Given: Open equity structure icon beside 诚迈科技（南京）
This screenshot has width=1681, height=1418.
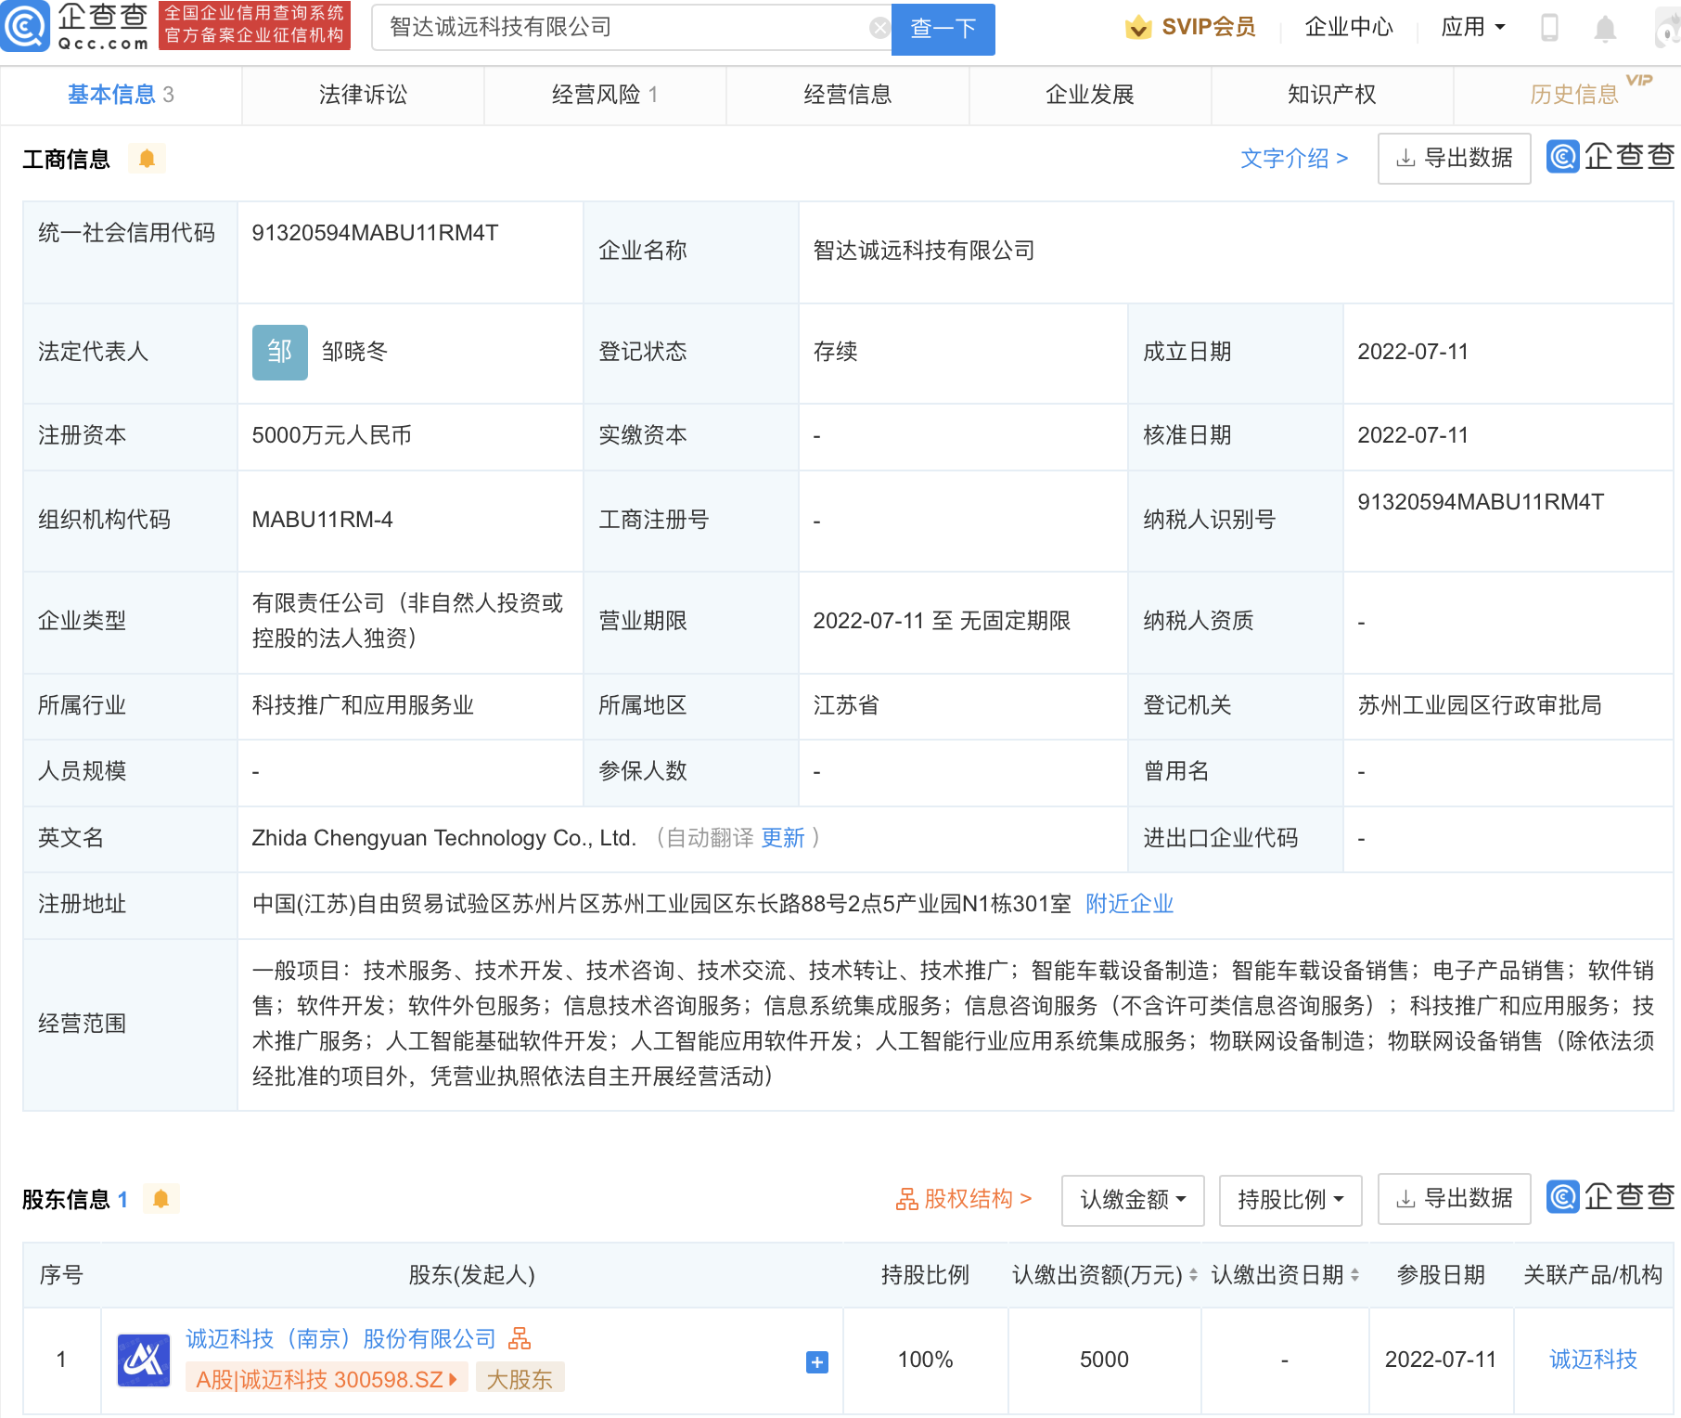Looking at the screenshot, I should tap(520, 1338).
